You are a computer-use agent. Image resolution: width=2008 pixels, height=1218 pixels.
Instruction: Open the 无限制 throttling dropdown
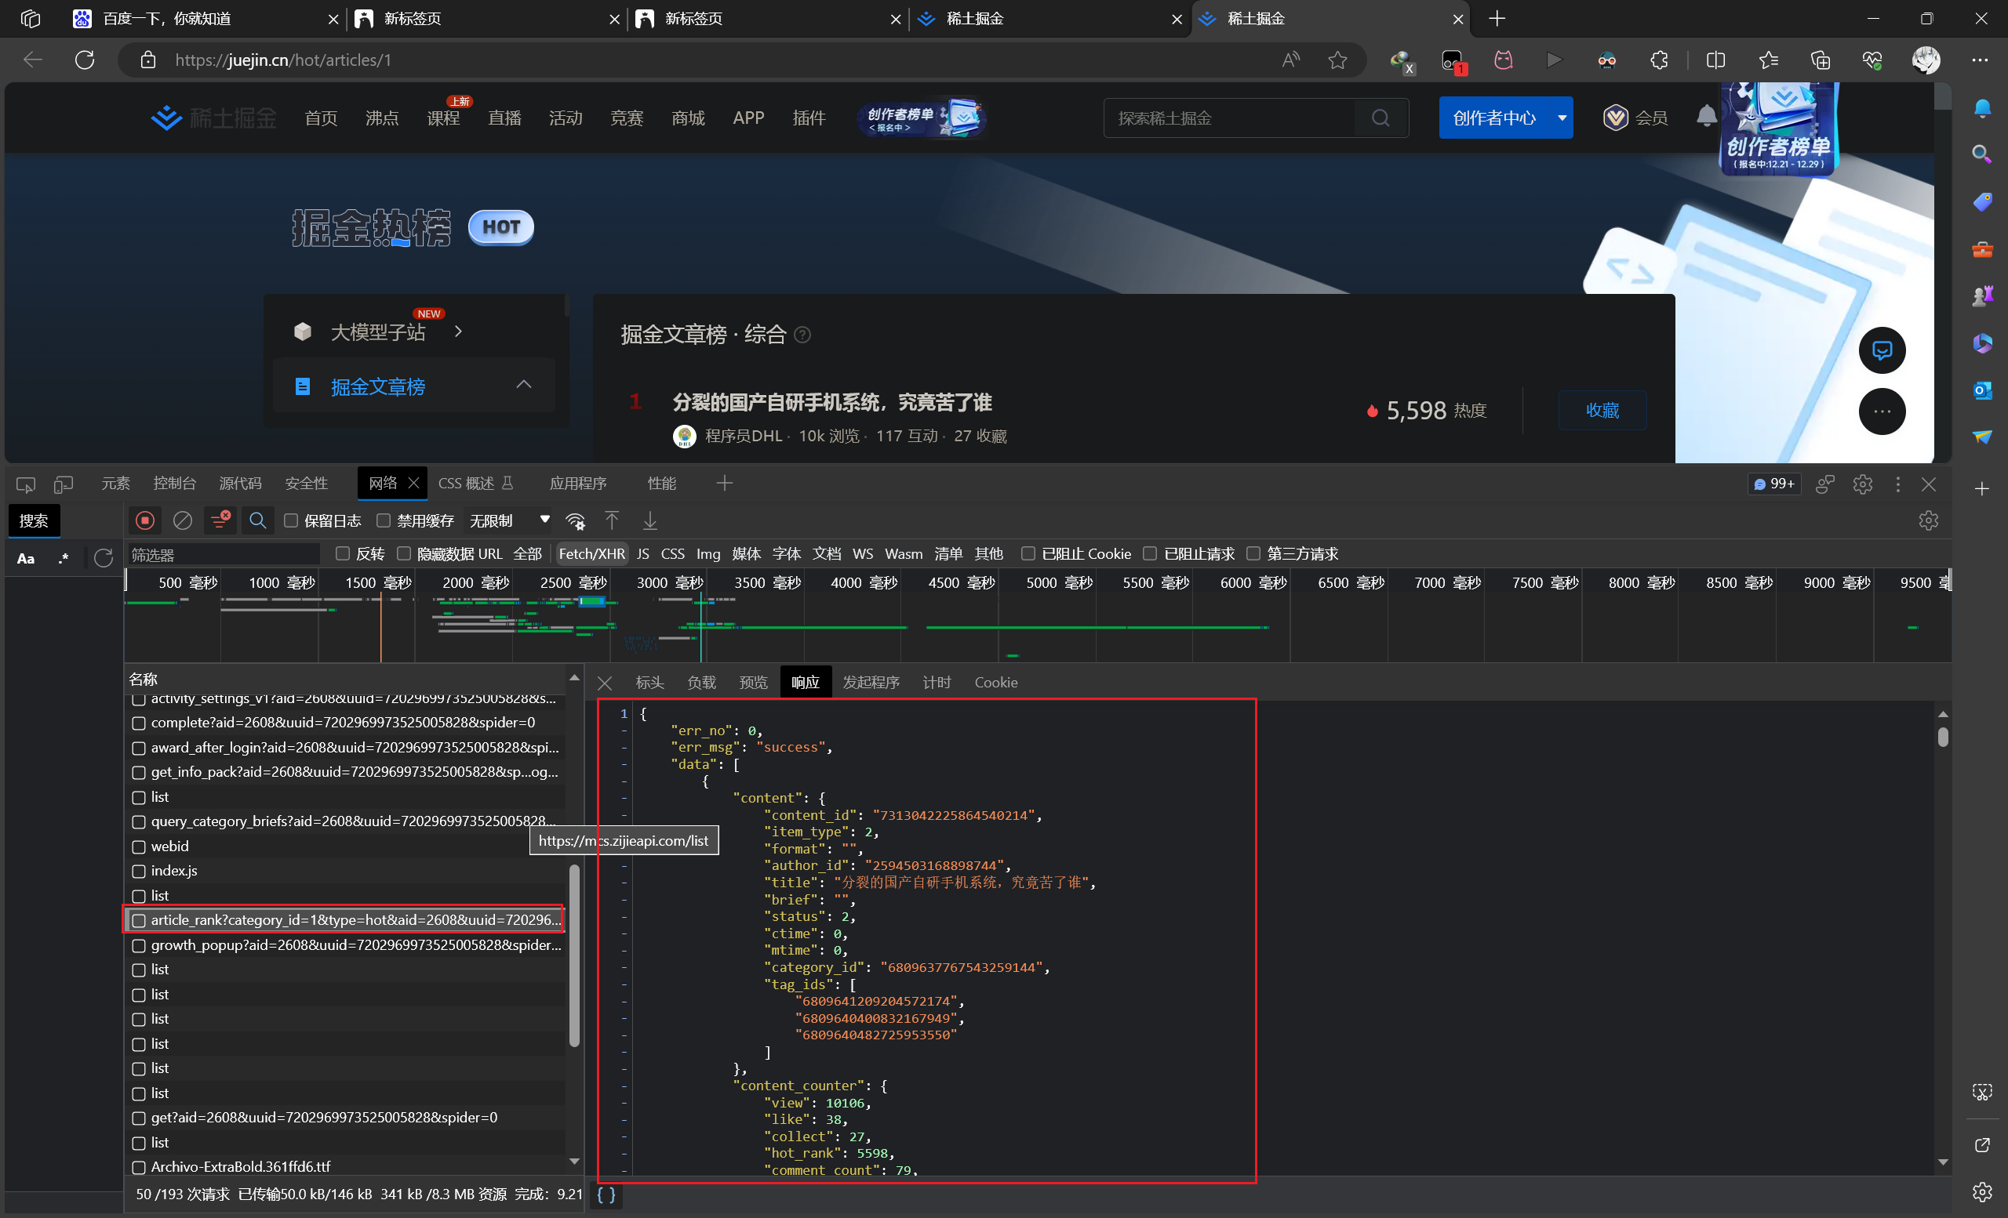509,520
